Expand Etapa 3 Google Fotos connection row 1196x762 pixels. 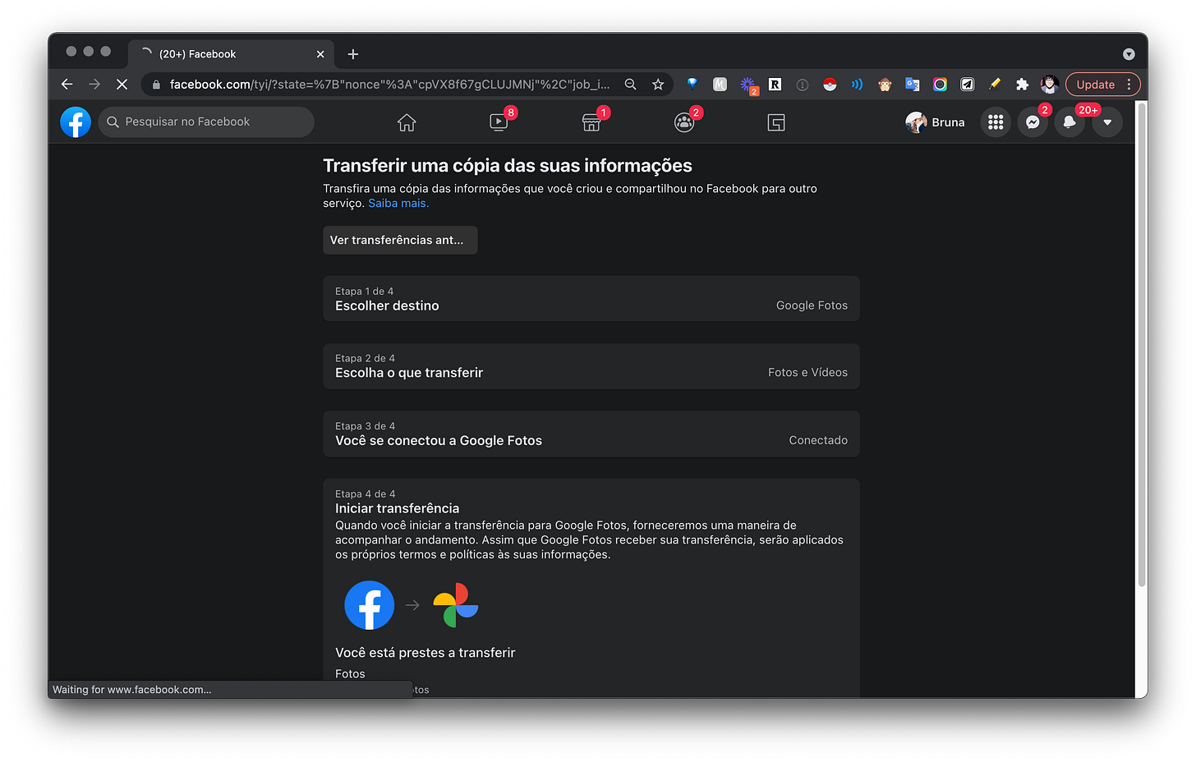[591, 434]
